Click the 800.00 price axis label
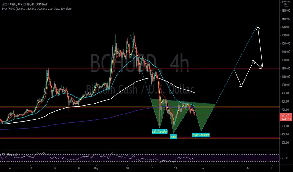The width and height of the screenshot is (293, 172). click(x=285, y=102)
